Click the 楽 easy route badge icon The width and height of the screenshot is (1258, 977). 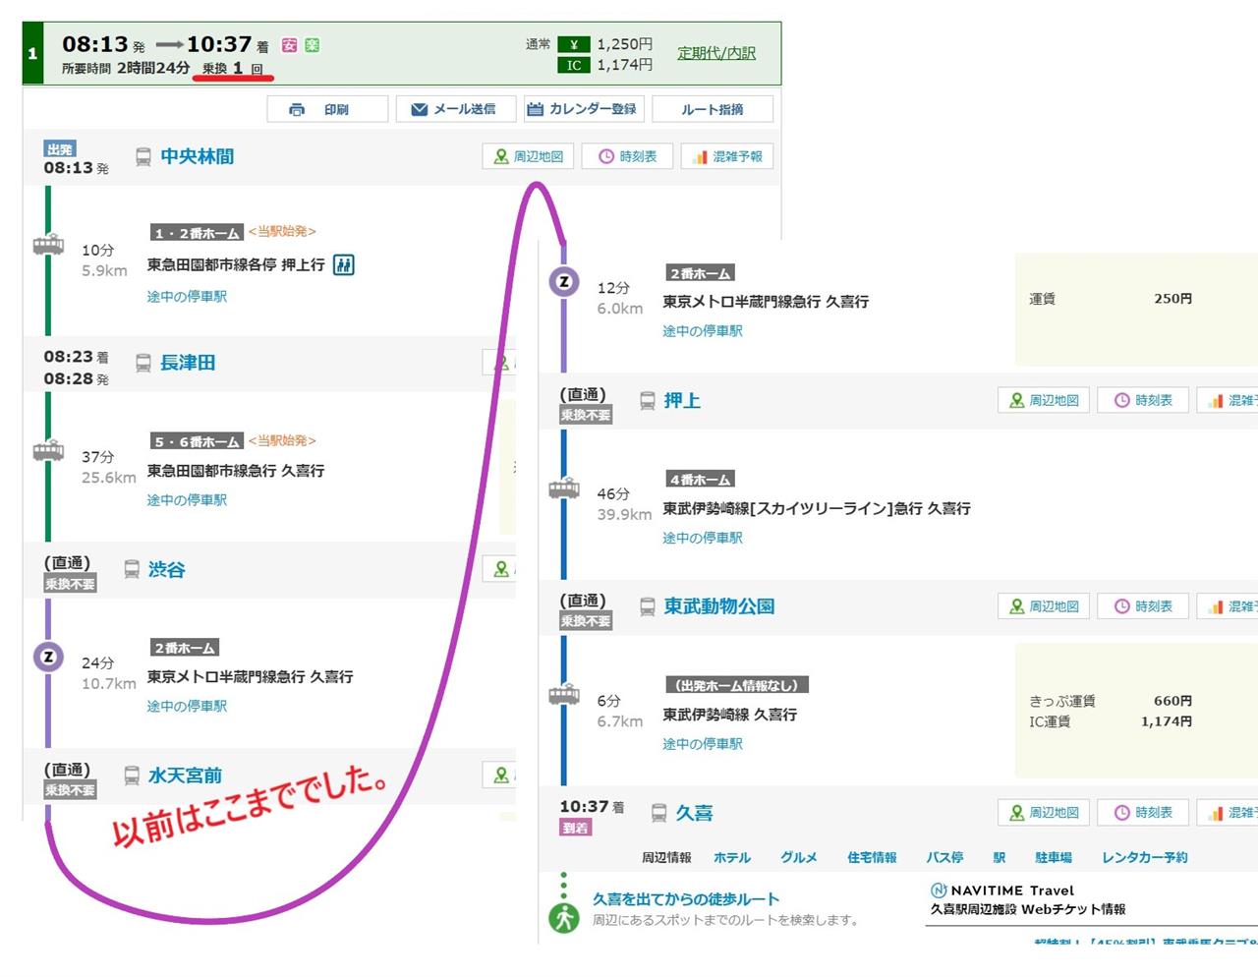point(312,45)
